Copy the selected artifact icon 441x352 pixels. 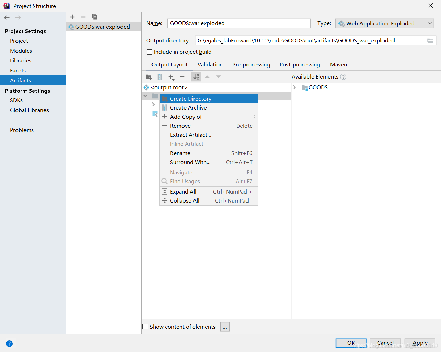click(95, 17)
